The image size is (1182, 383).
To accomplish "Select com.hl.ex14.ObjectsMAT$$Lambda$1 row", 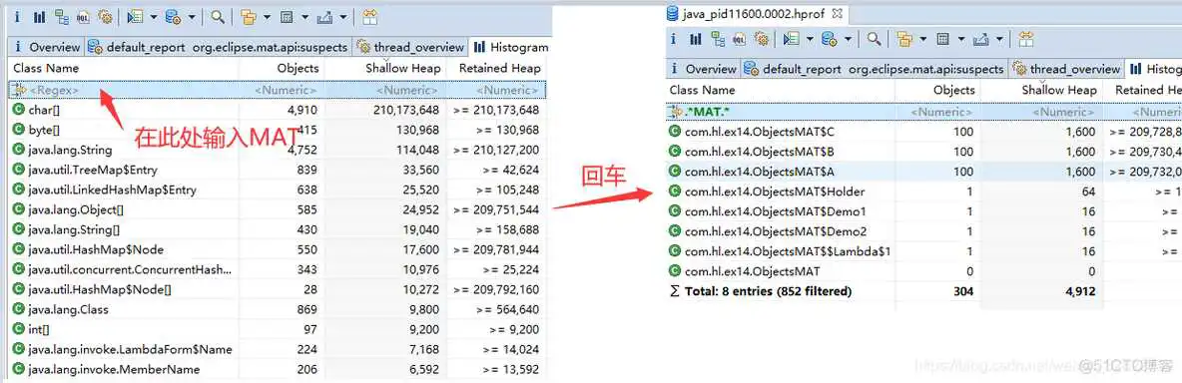I will [x=924, y=251].
